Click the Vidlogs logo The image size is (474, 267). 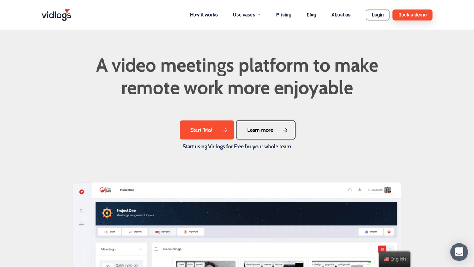(56, 15)
